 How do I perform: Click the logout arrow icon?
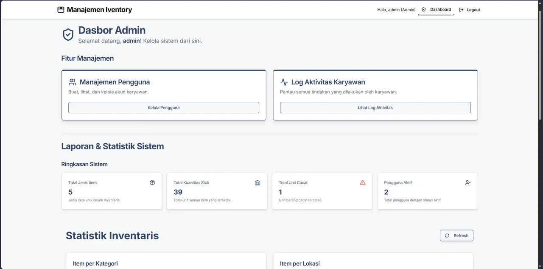coord(461,10)
